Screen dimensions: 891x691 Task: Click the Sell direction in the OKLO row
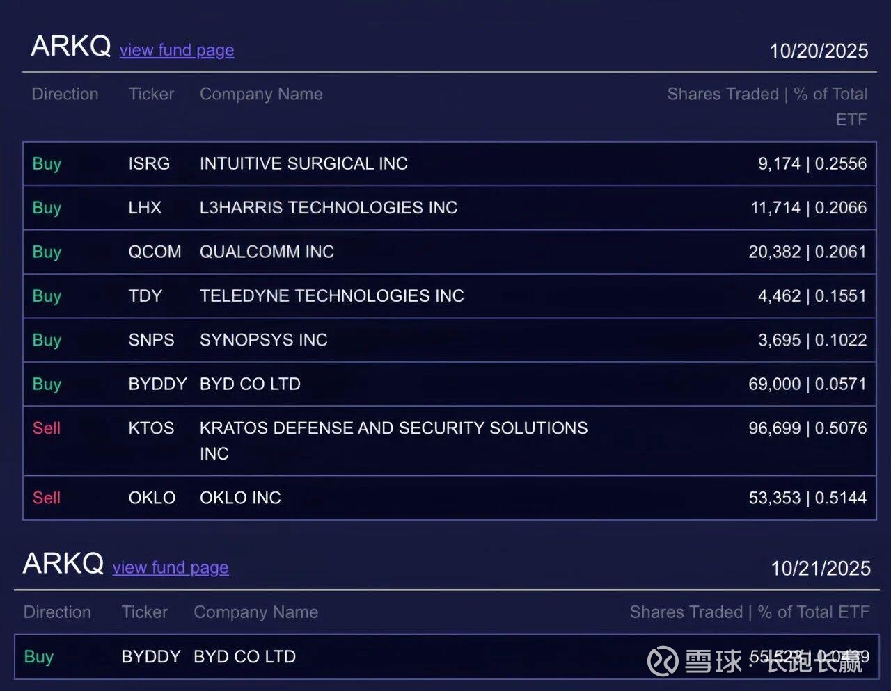tap(47, 498)
